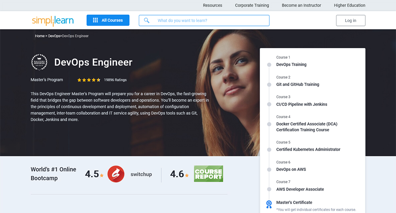
Task: Click the DevOps Engineer page title
Action: 93,62
